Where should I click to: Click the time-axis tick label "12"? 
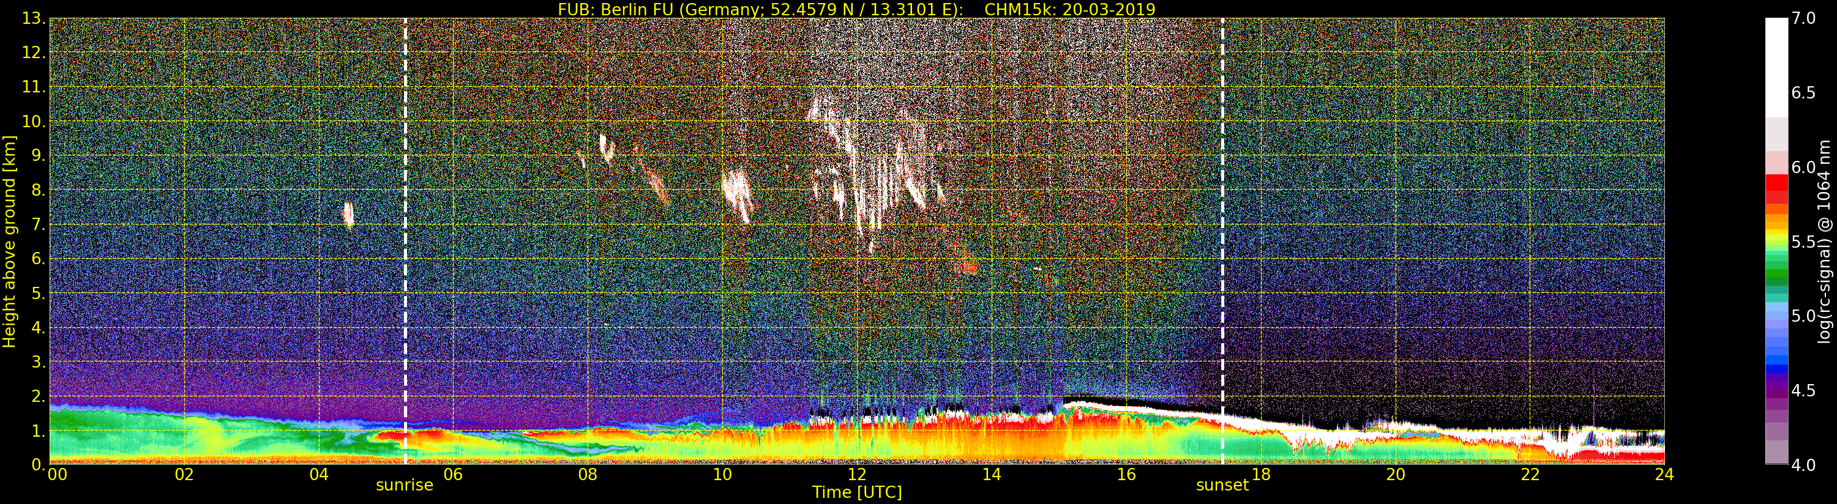click(856, 475)
